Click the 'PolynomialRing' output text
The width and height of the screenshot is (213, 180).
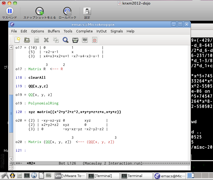pyautogui.click(x=43, y=103)
